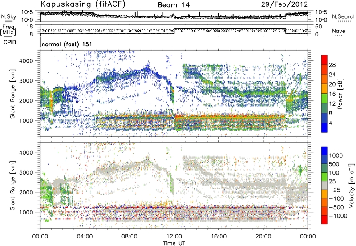356x246 pixels.
Task: Click the 'CPID' label
Action: coord(10,42)
